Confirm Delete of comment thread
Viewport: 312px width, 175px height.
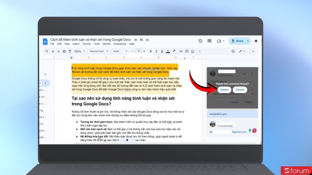coord(224,90)
